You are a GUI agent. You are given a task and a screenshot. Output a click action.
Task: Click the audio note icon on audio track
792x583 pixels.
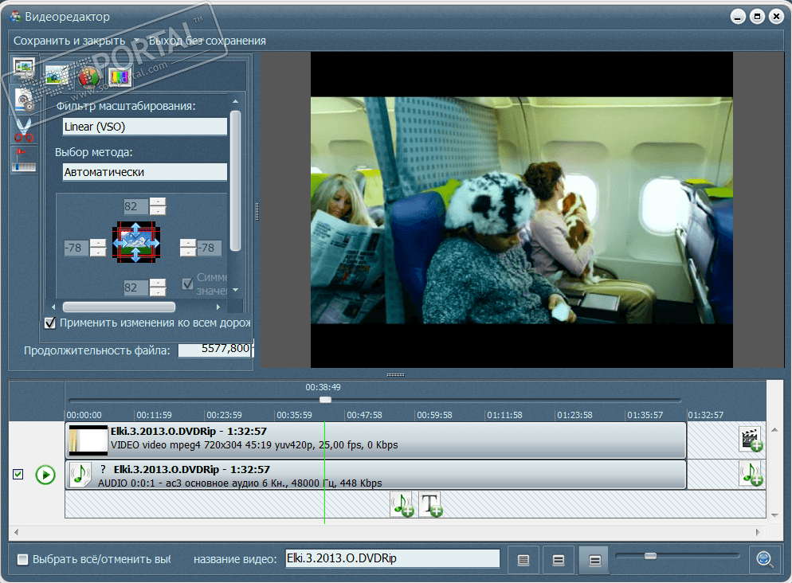[80, 475]
